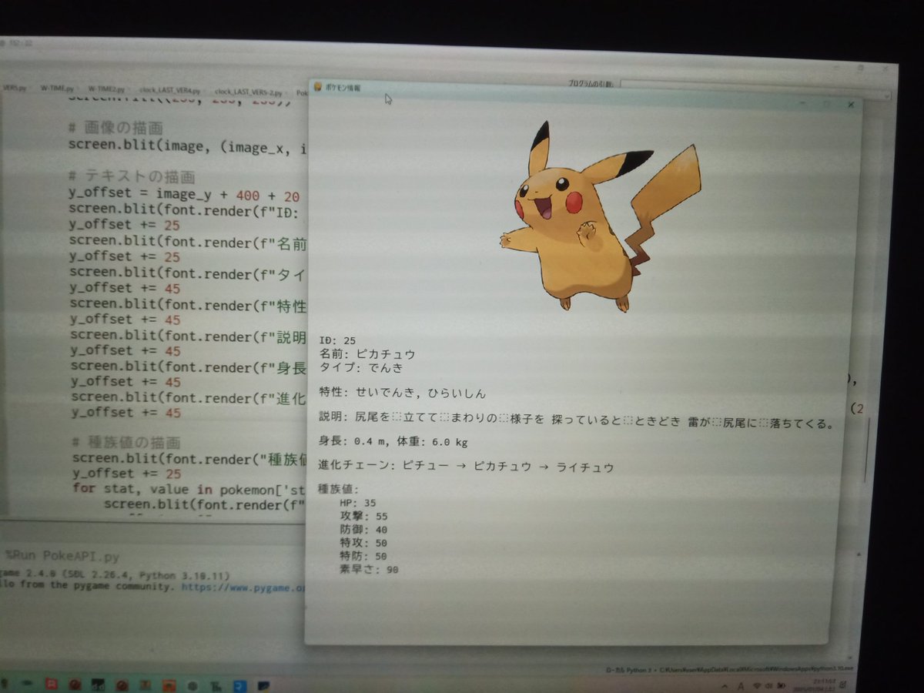Click the '種族値:' heading
This screenshot has height=693, width=924.
(339, 489)
